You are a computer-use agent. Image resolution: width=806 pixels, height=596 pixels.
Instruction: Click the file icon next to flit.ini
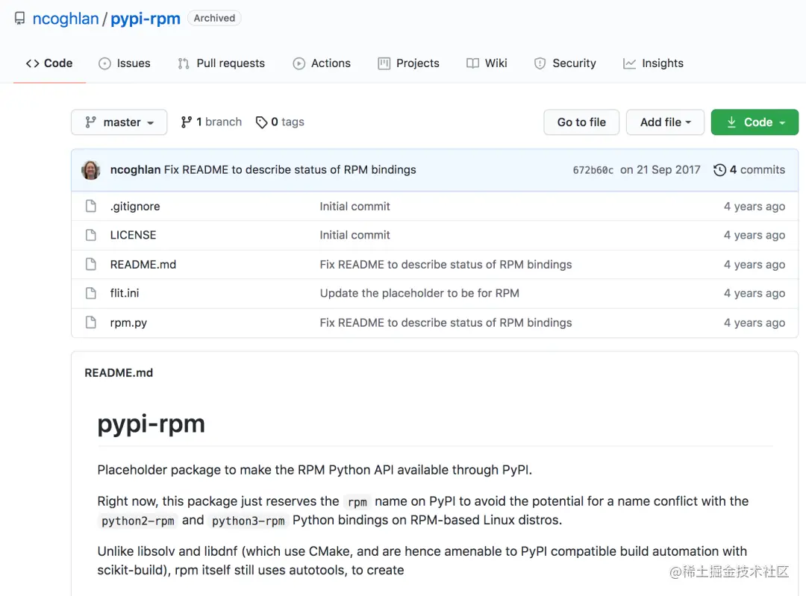click(x=91, y=293)
